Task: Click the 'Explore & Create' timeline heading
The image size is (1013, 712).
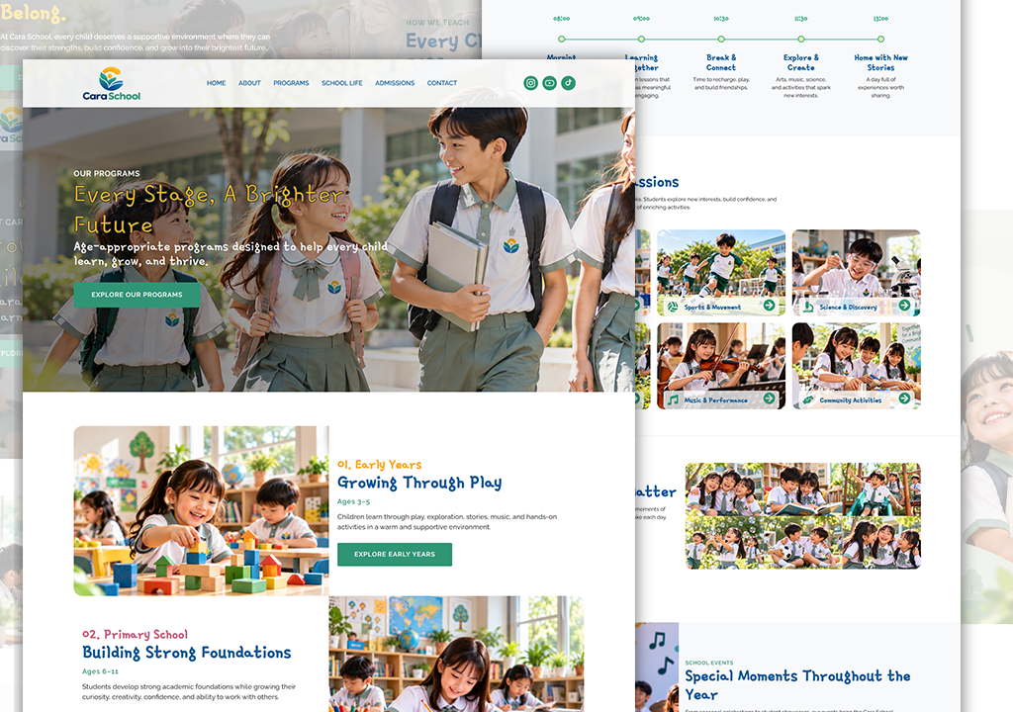Action: [801, 62]
